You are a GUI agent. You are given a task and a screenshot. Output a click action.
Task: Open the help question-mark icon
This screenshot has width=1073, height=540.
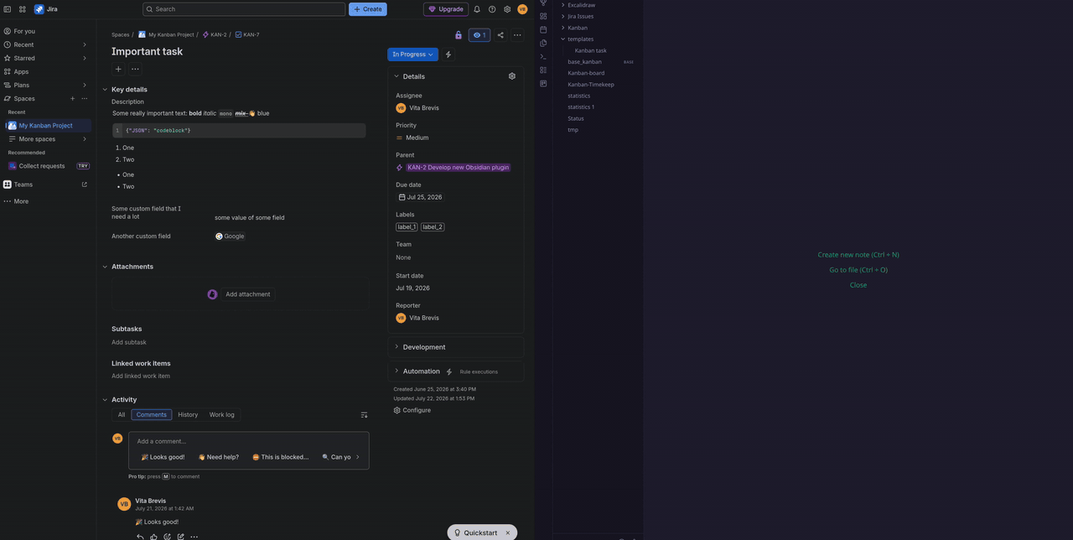[x=492, y=9]
